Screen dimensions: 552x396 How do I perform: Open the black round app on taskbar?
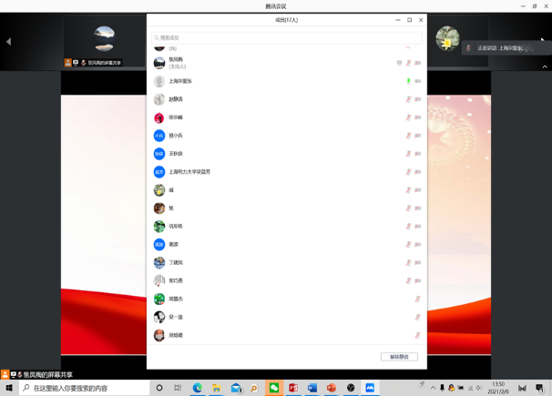click(x=351, y=388)
